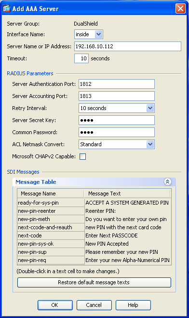Image resolution: width=189 pixels, height=318 pixels.
Task: Click the Add AAA Server title bar icon
Action: [x=6, y=9]
